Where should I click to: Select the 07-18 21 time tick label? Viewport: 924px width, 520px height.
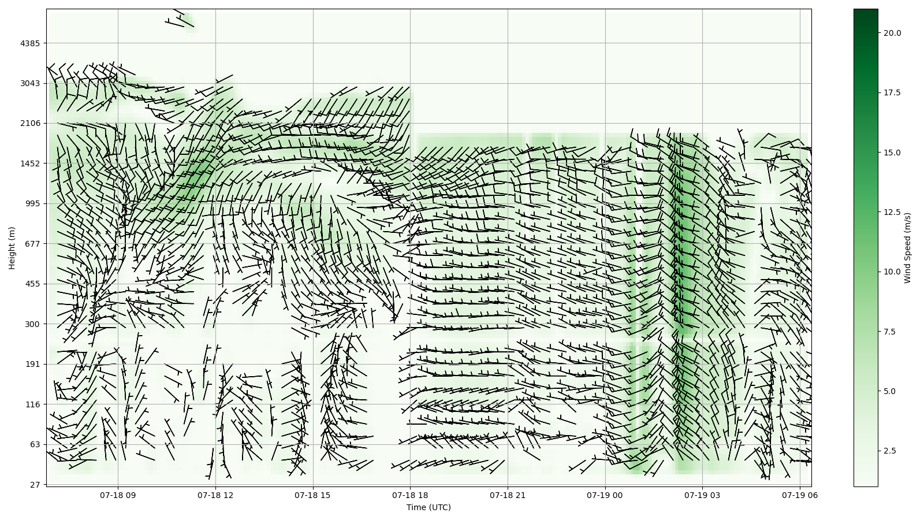[508, 495]
